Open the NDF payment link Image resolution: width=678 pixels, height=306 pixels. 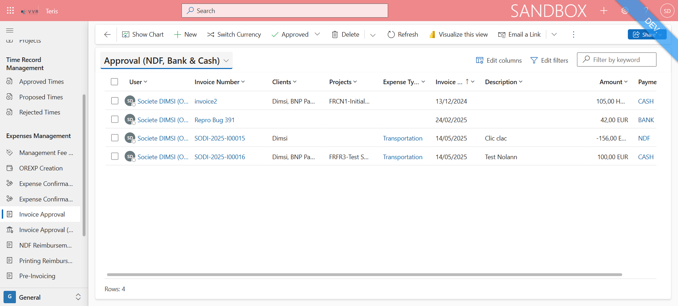(x=644, y=138)
